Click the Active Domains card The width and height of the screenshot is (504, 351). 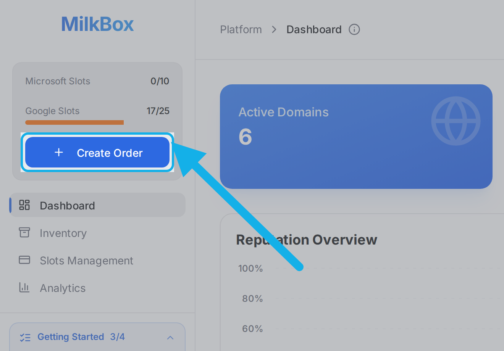(x=356, y=137)
